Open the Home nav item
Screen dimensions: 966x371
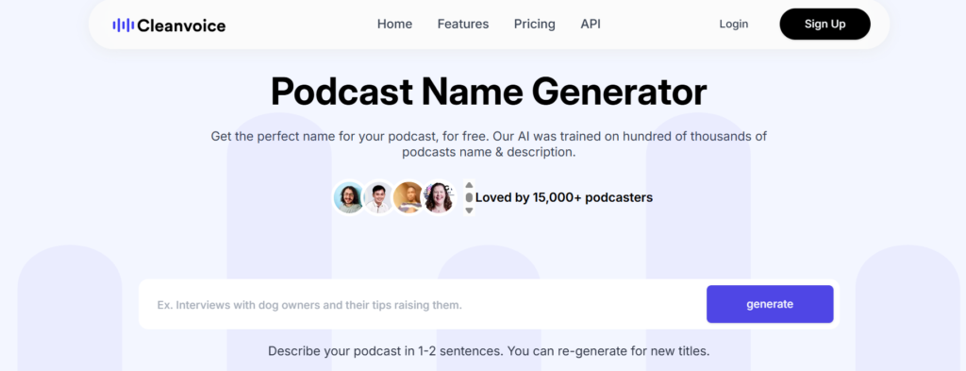click(x=395, y=24)
